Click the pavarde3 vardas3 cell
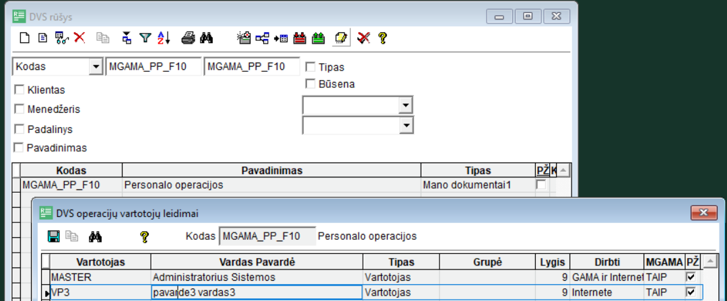The width and height of the screenshot is (727, 301). tap(257, 293)
